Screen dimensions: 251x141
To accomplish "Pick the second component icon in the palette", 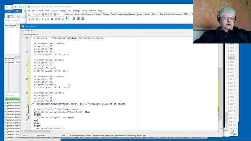I will coord(78,18).
